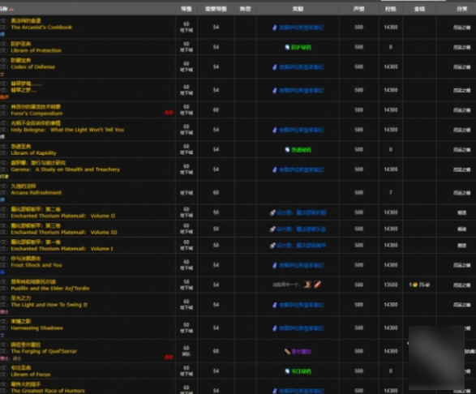The image size is (476, 394).
Task: Click the reward icon in the Garona quest row
Action: click(274, 169)
